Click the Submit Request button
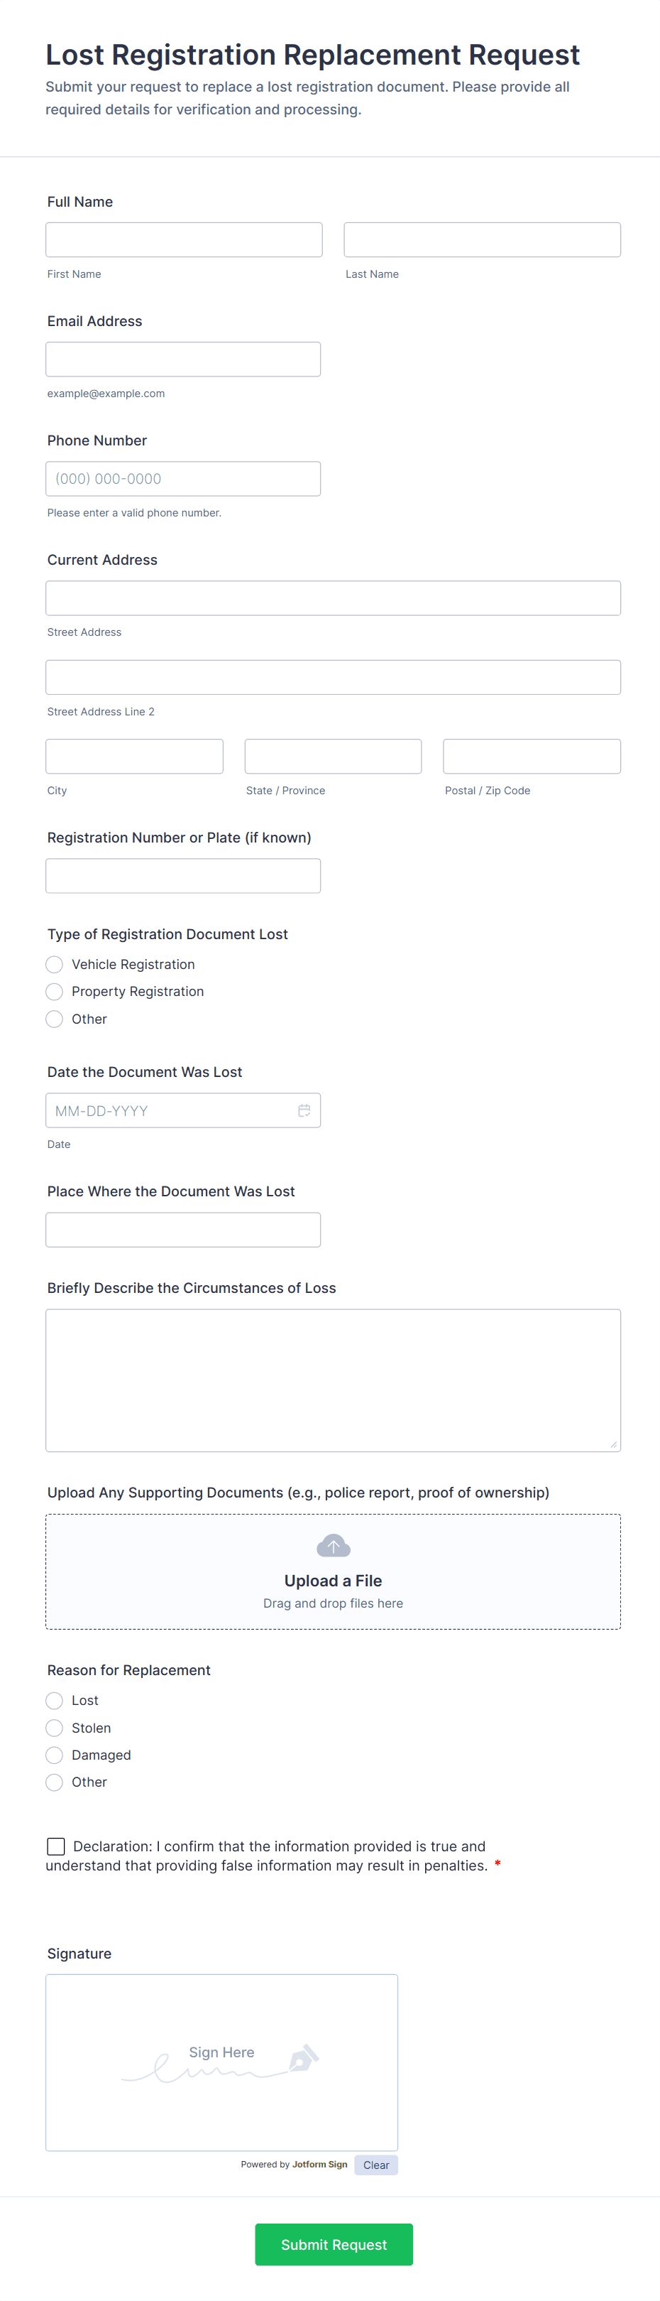This screenshot has width=660, height=2301. (334, 2245)
